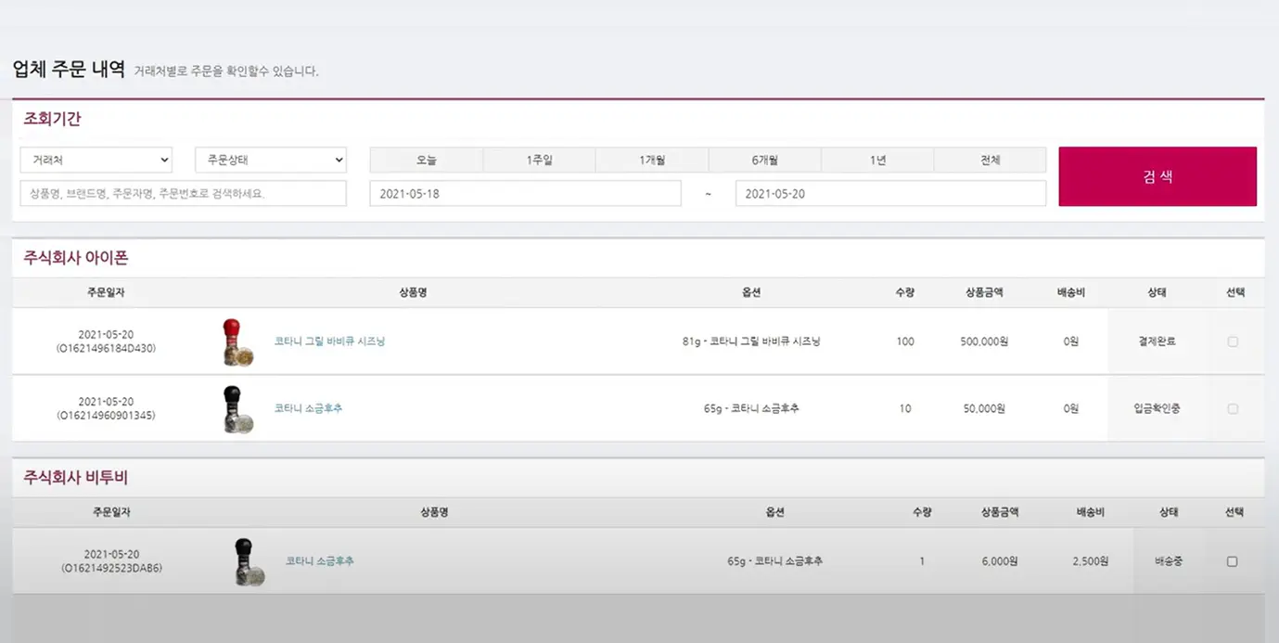This screenshot has width=1279, height=643.
Task: Open 코타니 소금후추 link under 주식회사 아이폰
Action: [x=308, y=408]
